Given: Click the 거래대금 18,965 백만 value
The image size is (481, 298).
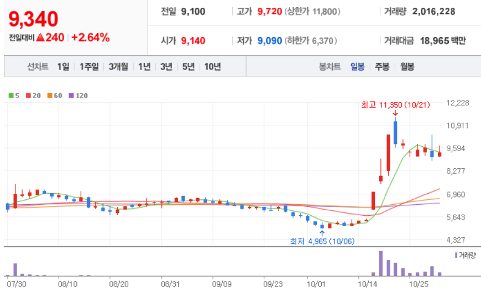Looking at the screenshot, I should [x=443, y=41].
